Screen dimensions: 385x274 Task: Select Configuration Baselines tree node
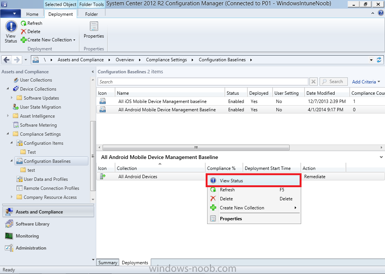click(x=47, y=161)
